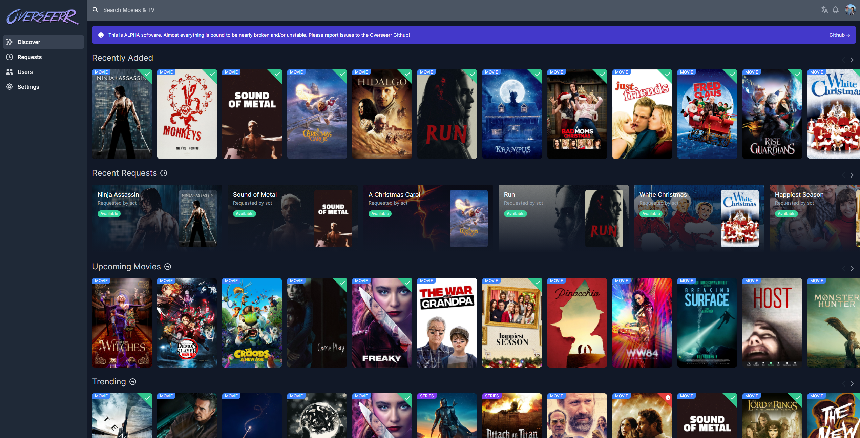Click the info icon in alpha banner
This screenshot has width=860, height=438.
(x=101, y=35)
